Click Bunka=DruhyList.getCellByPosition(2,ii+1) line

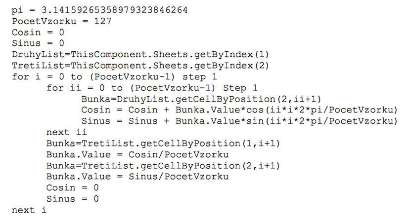(x=201, y=99)
